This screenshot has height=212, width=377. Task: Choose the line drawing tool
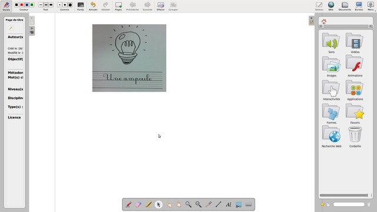point(219,204)
